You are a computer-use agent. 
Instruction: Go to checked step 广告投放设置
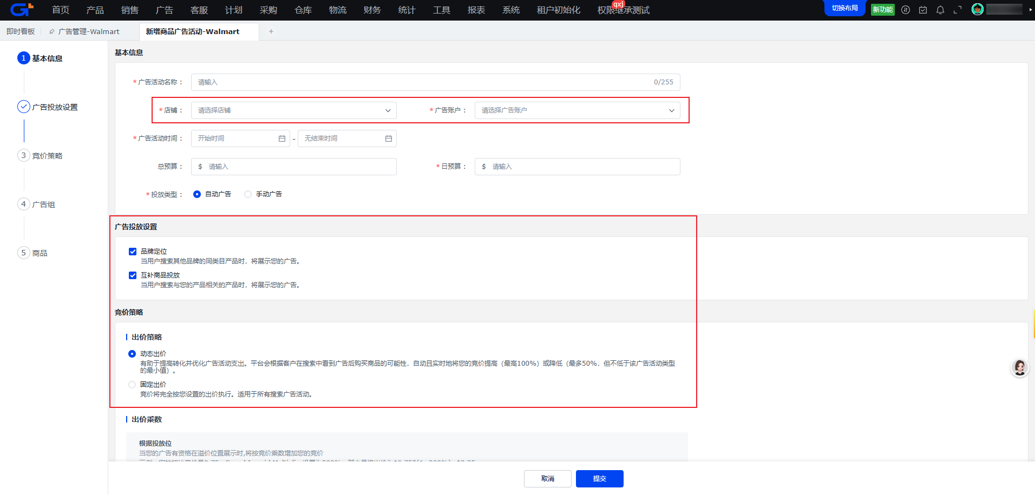tap(48, 107)
